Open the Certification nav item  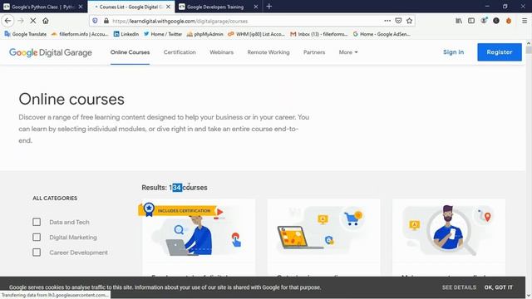pyautogui.click(x=180, y=52)
